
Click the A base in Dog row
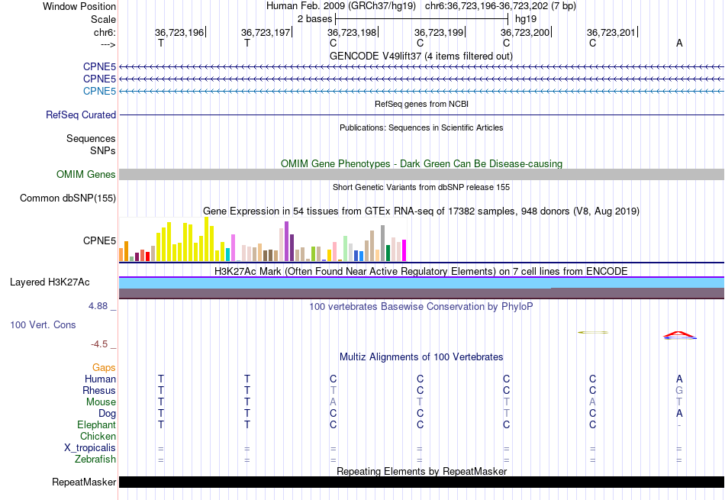pos(678,413)
